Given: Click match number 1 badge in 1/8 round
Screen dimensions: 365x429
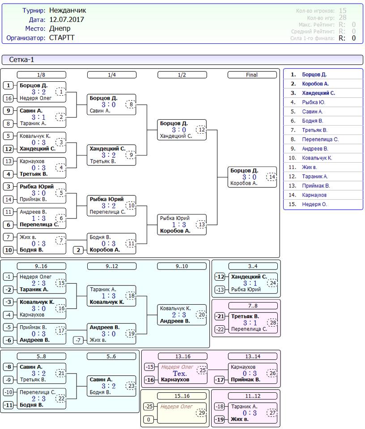Looking at the screenshot, I should click(x=61, y=92).
